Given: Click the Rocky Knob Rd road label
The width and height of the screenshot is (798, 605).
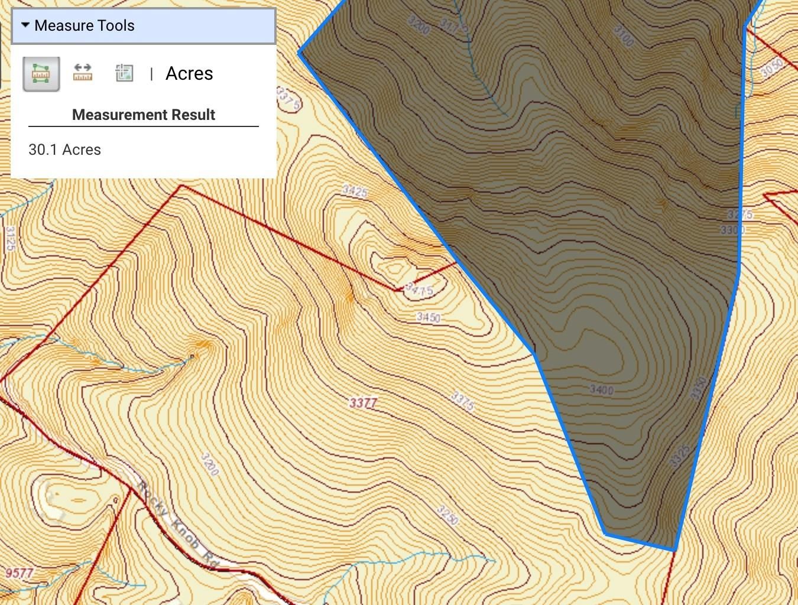Looking at the screenshot, I should coord(178,525).
